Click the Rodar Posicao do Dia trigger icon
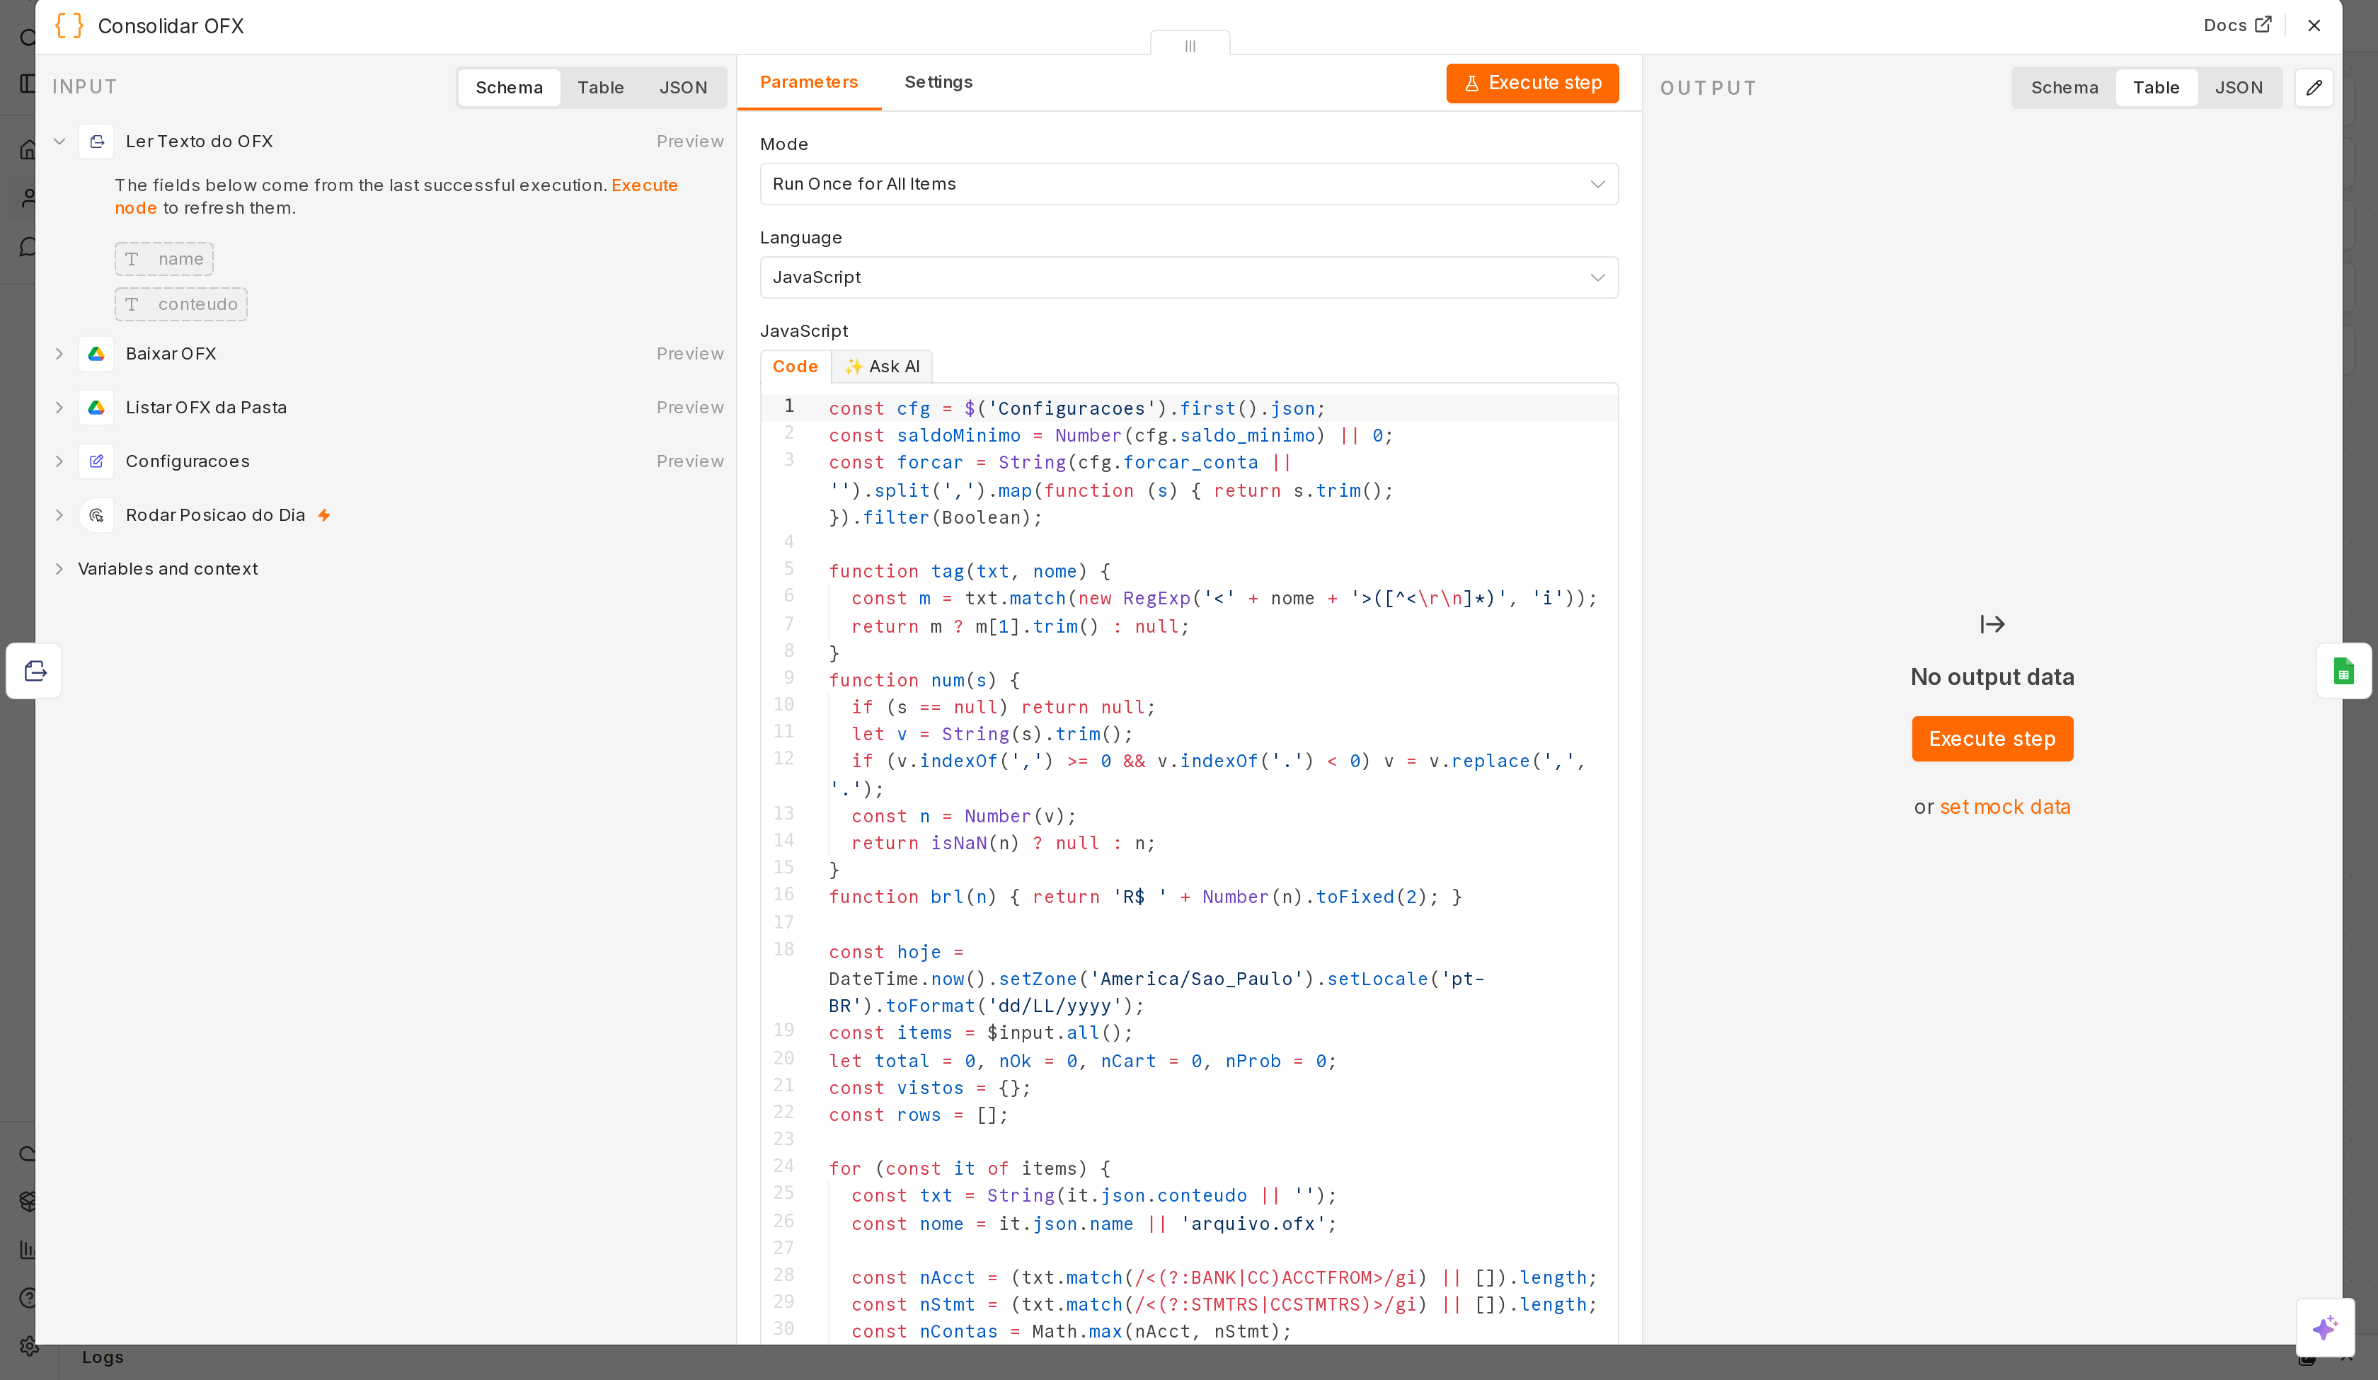The width and height of the screenshot is (2378, 1380). click(x=96, y=515)
